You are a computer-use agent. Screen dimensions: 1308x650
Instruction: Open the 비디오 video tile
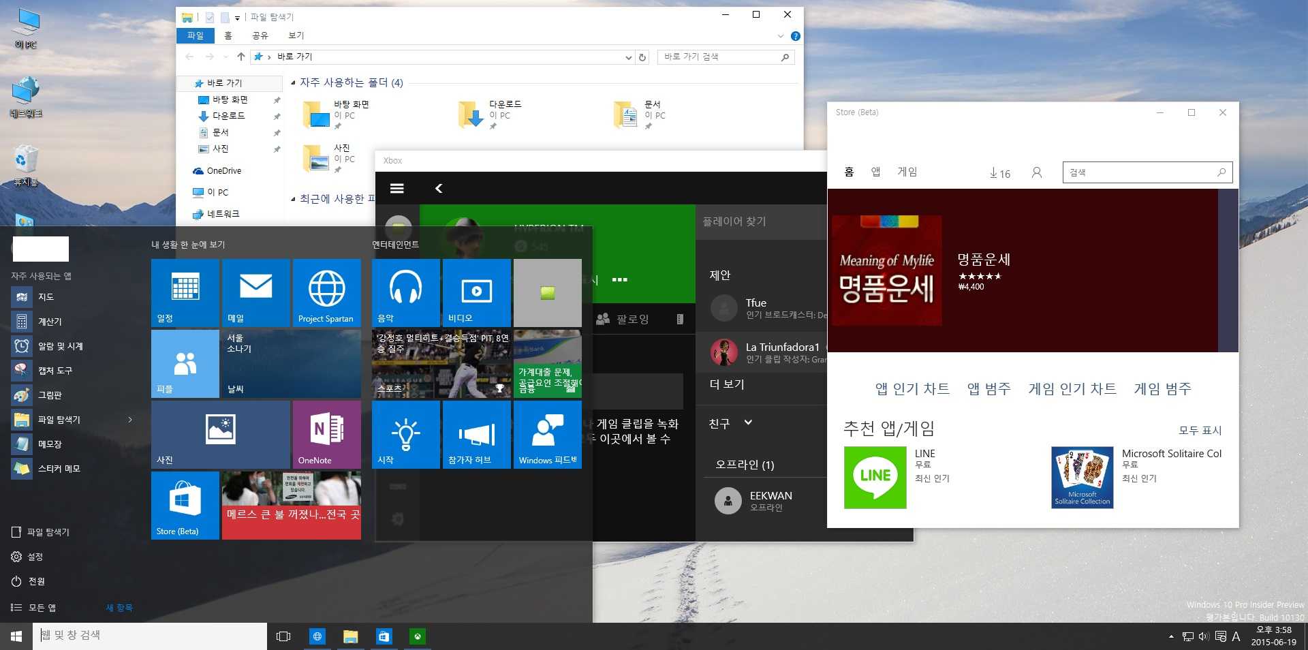(x=477, y=293)
